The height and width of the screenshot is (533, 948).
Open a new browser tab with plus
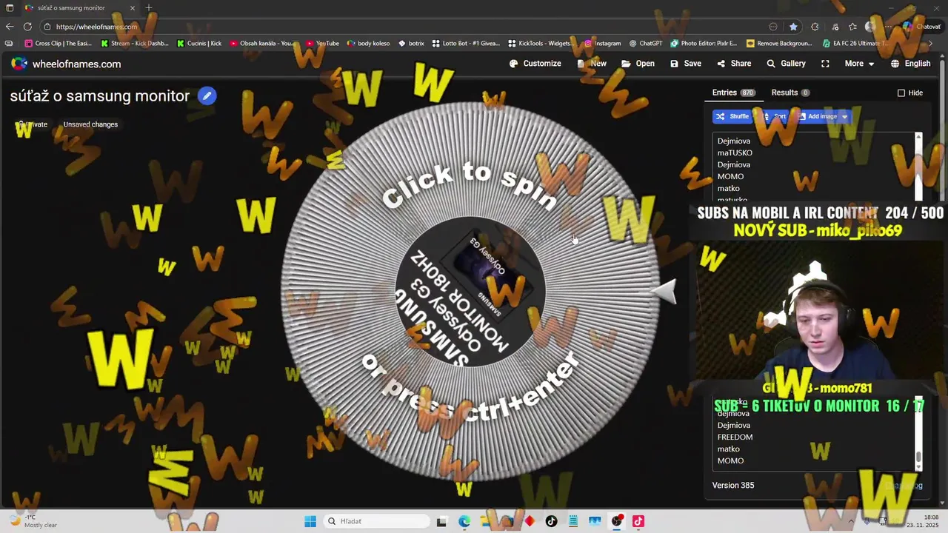pyautogui.click(x=149, y=8)
